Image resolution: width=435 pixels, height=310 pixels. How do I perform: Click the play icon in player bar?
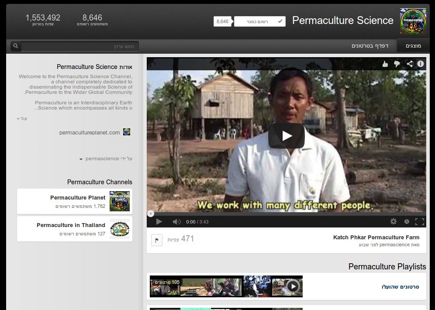point(159,221)
